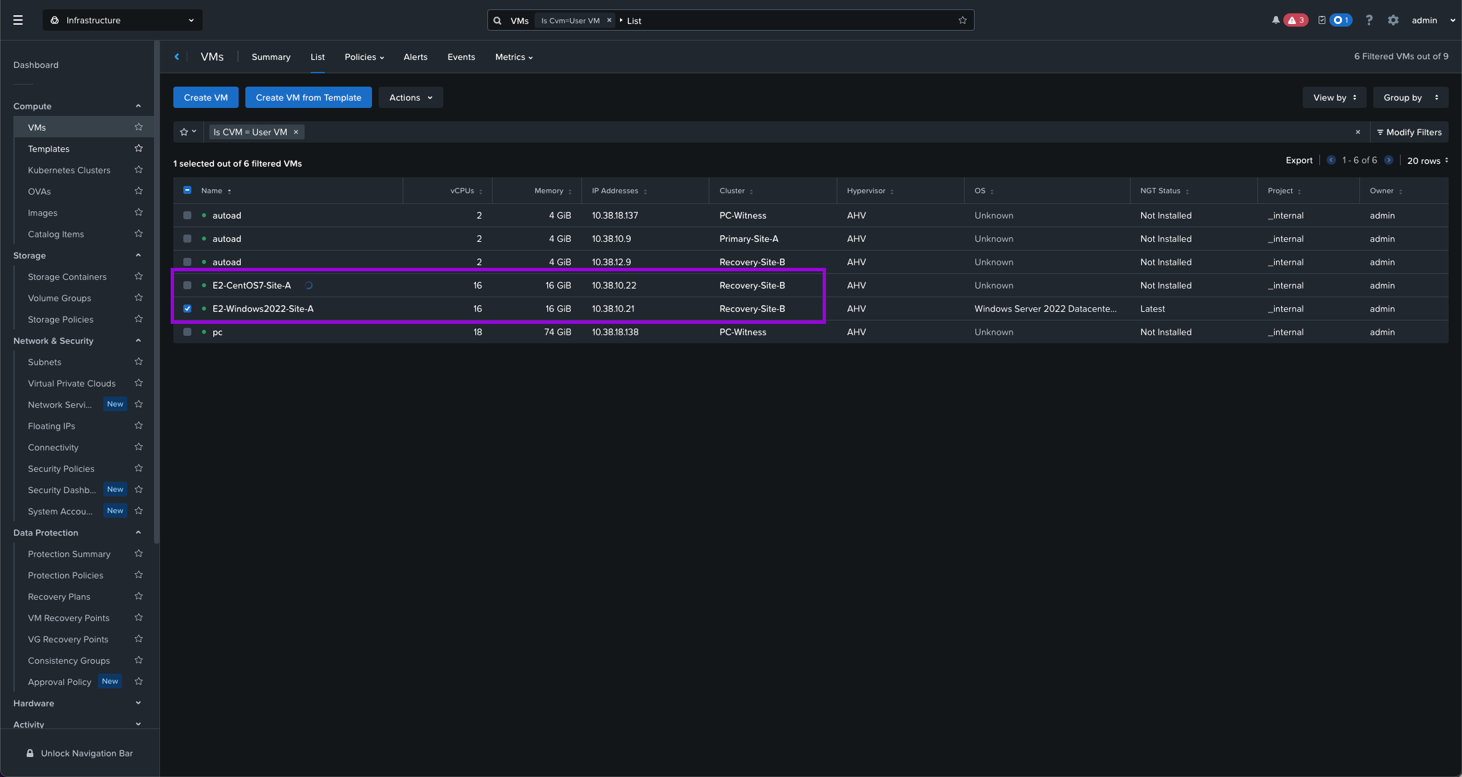Click the search magnifier icon
Viewport: 1462px width, 777px height.
click(x=497, y=21)
